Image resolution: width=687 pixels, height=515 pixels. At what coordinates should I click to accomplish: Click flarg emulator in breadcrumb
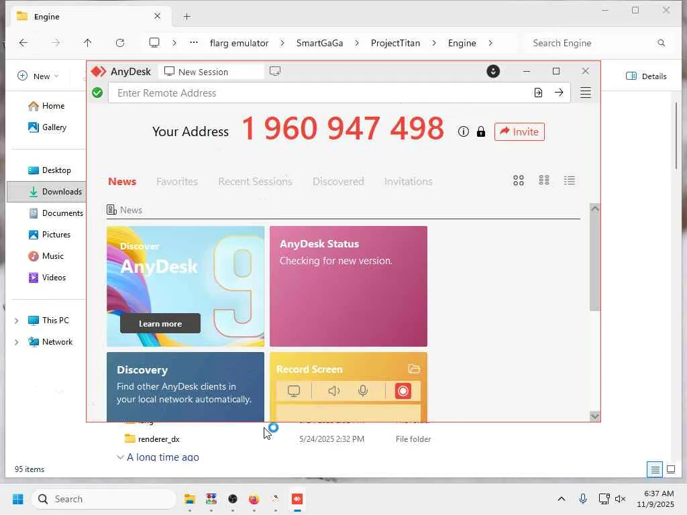[x=240, y=43]
